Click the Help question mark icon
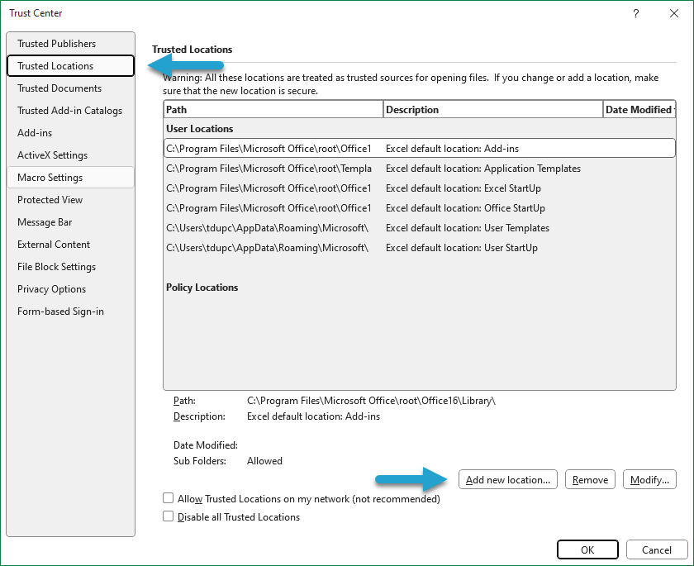The height and width of the screenshot is (566, 694). 636,13
